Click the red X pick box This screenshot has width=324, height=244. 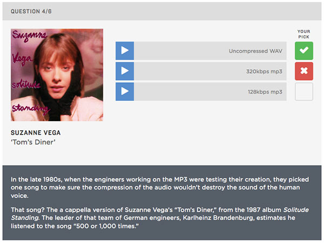tap(303, 71)
